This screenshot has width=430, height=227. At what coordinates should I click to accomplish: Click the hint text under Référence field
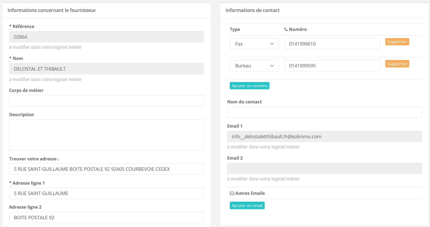(46, 47)
